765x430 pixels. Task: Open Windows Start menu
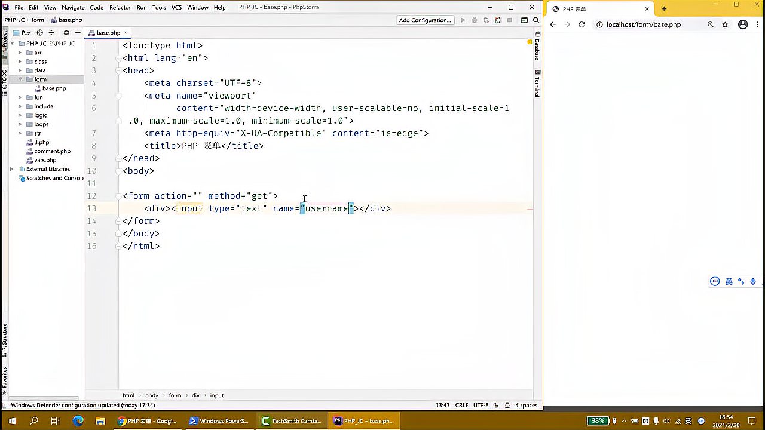[11, 421]
